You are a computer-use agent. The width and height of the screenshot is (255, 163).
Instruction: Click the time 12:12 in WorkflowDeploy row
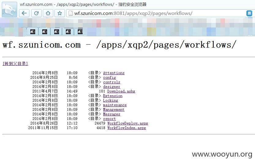pos(72,123)
